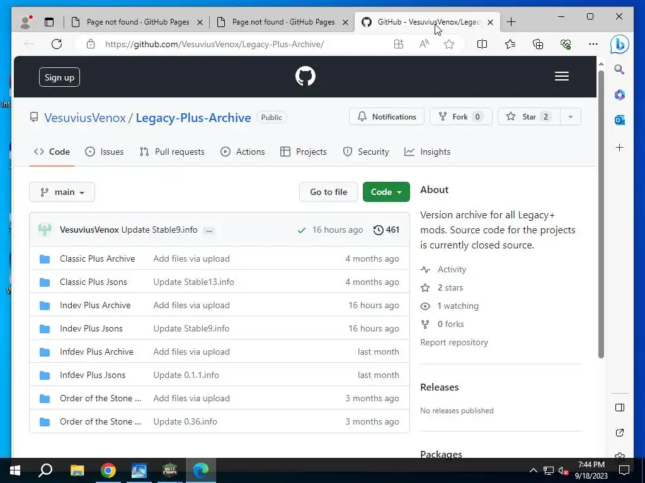This screenshot has height=483, width=645.
Task: Click the 1 watching link
Action: [450, 306]
